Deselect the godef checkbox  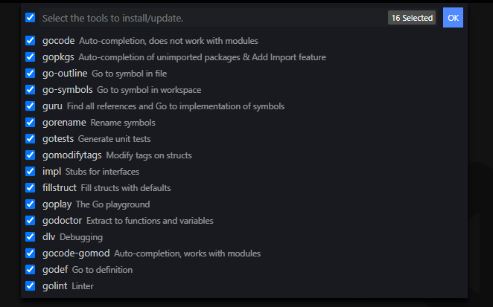tap(31, 269)
